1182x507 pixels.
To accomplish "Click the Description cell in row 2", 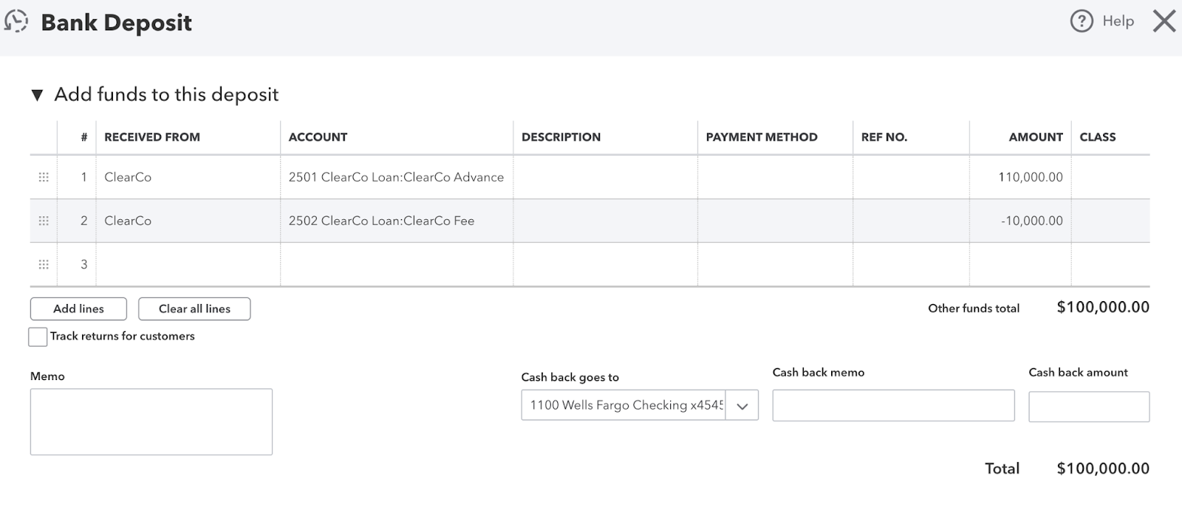I will click(605, 221).
